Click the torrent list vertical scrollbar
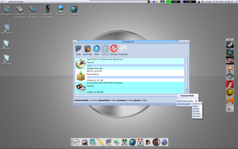The width and height of the screenshot is (238, 149). pyautogui.click(x=186, y=73)
